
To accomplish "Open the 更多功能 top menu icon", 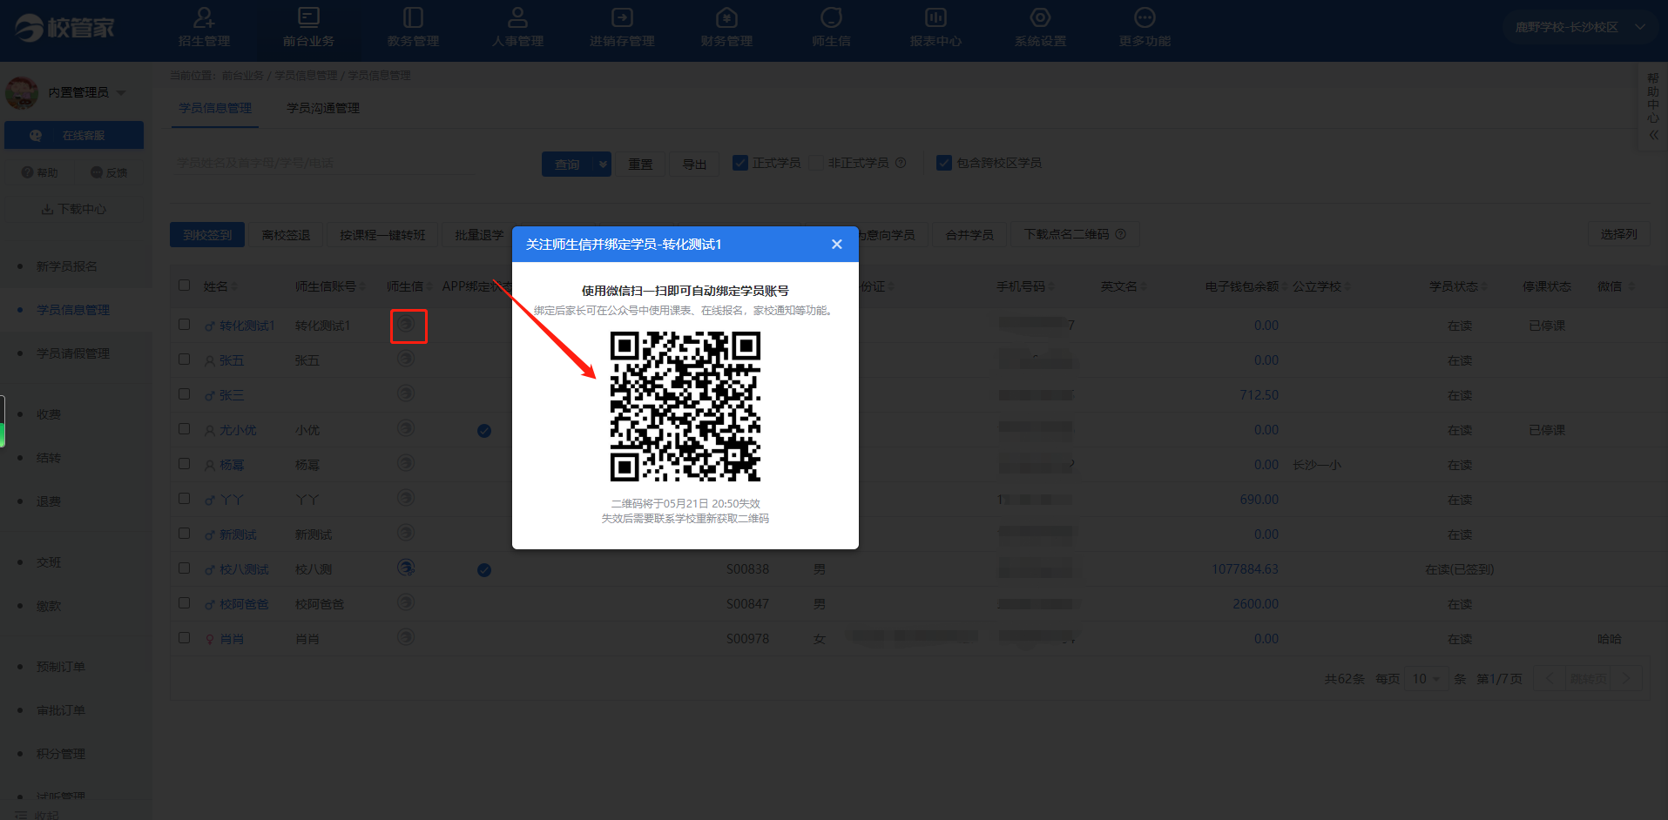I will tap(1145, 17).
